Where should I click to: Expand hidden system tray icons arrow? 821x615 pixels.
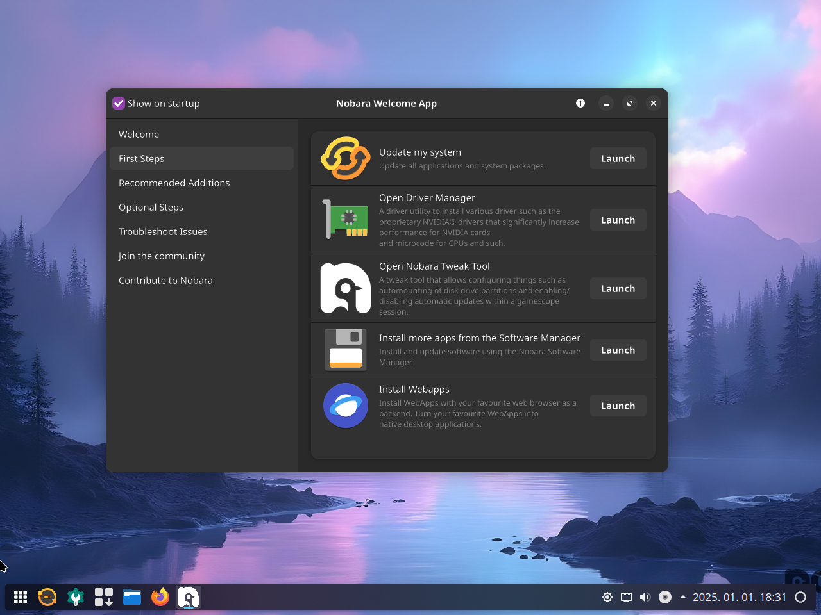point(683,597)
